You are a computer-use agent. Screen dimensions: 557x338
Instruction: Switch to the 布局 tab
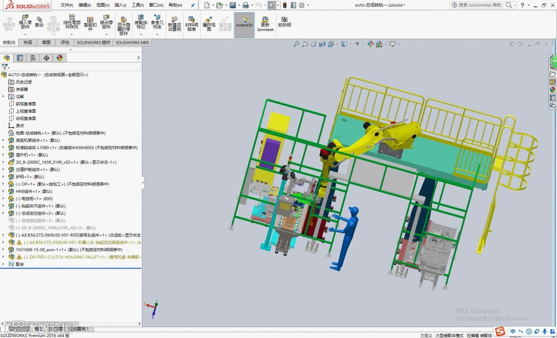28,43
